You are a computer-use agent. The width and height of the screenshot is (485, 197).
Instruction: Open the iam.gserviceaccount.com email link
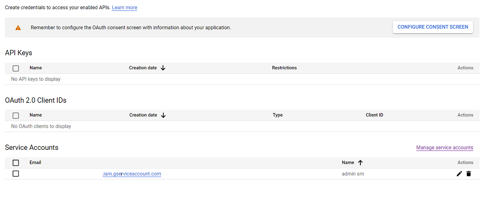click(131, 174)
